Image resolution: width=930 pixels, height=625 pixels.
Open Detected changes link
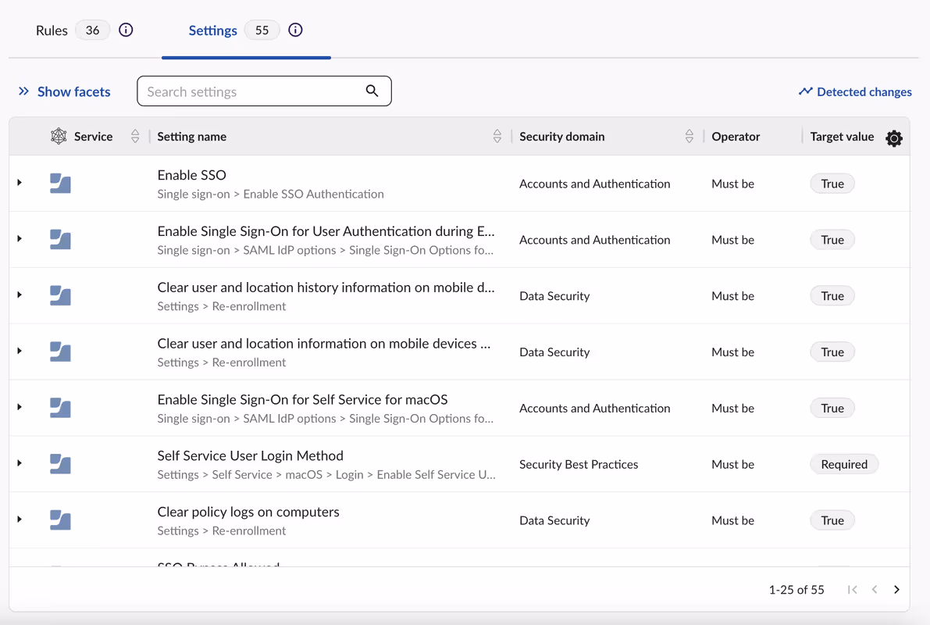point(855,91)
